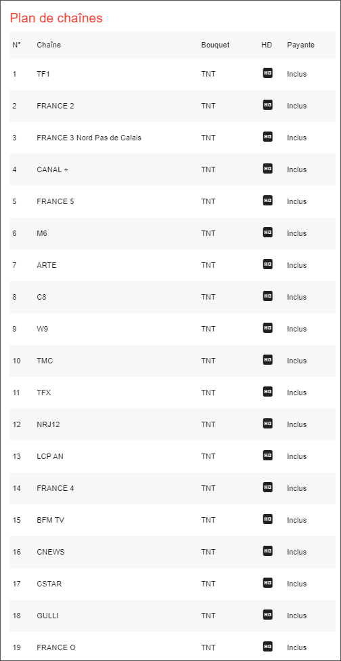Screen dimensions: 341x661
Task: Click Inclus in the TMC row
Action: tap(297, 361)
